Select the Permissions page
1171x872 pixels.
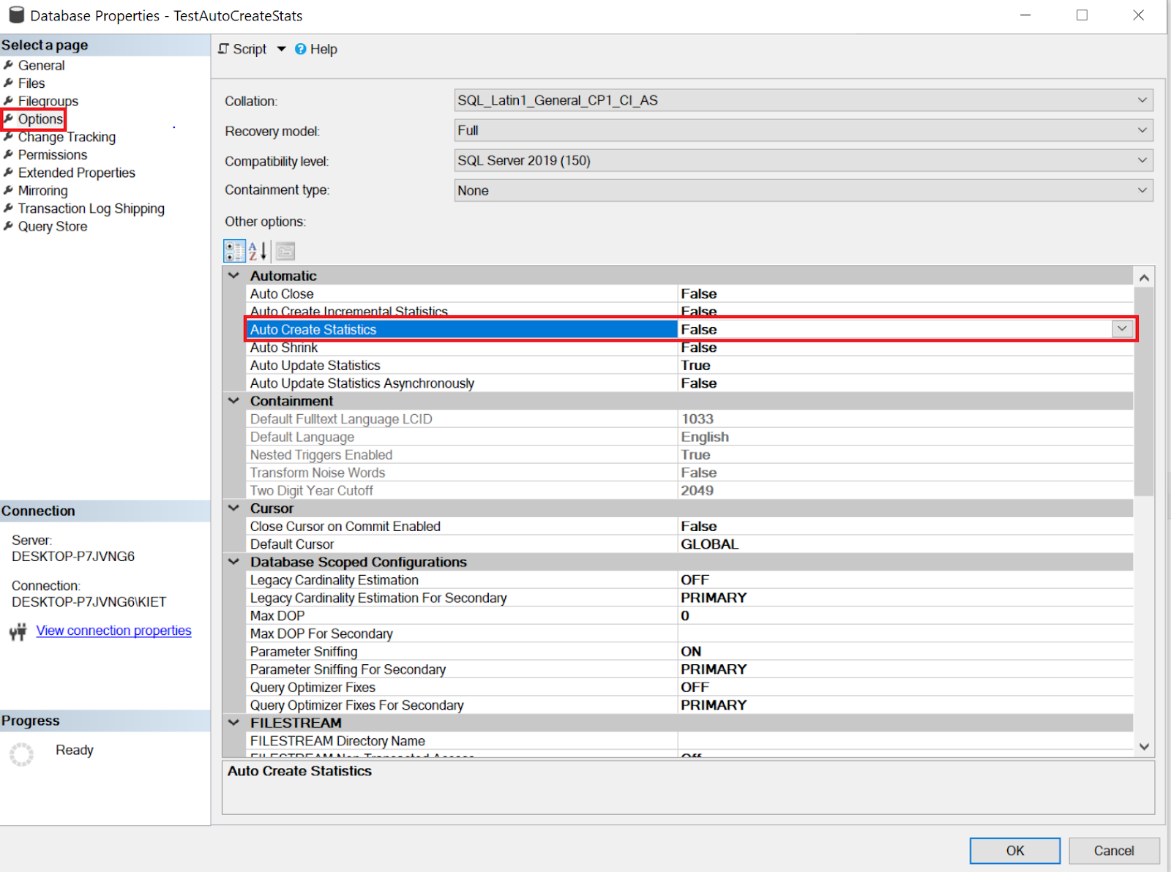coord(53,155)
